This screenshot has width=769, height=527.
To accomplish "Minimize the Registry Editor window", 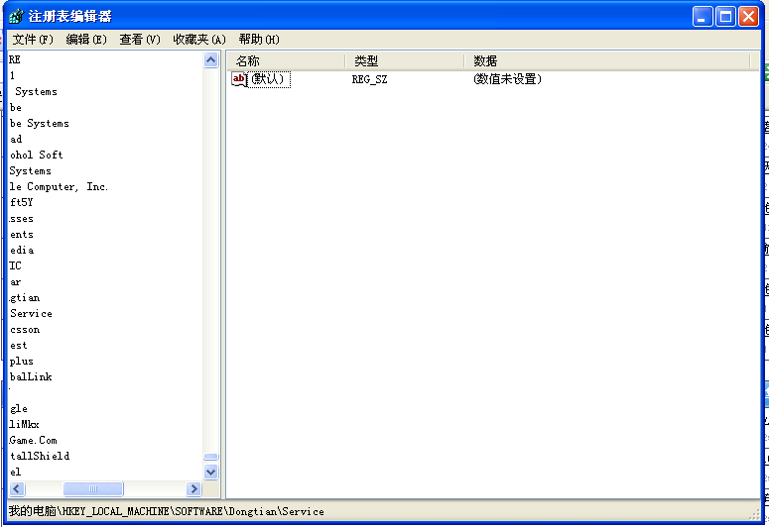I will (702, 16).
